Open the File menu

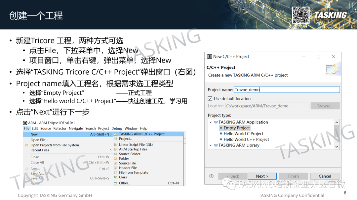click(x=27, y=128)
